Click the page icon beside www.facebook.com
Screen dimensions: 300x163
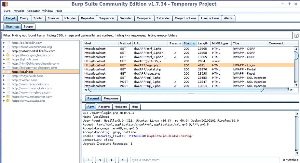coord(8,84)
